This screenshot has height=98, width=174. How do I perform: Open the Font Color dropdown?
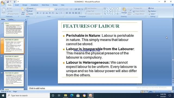tap(62, 13)
